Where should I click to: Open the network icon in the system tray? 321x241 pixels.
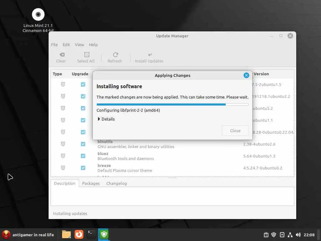click(290, 235)
